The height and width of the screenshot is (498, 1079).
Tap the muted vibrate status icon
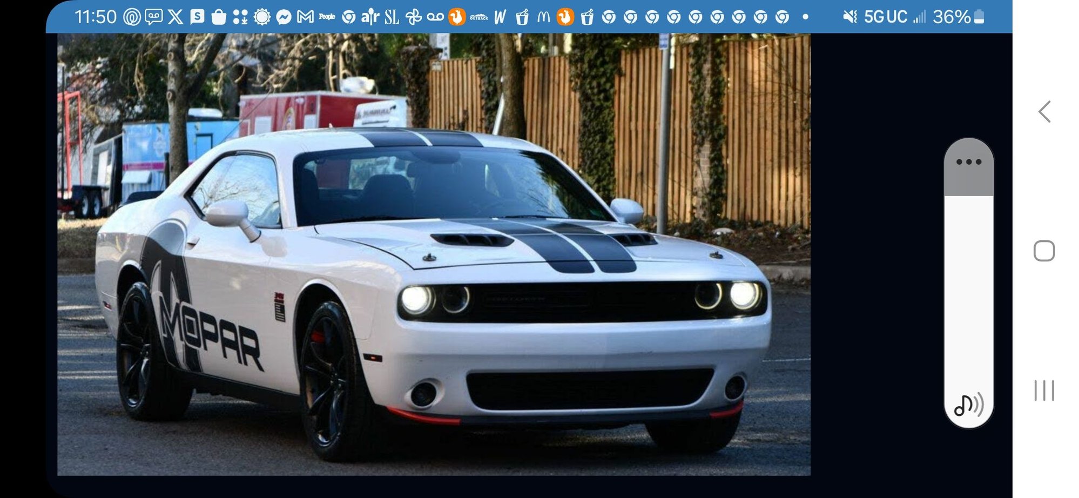pyautogui.click(x=850, y=17)
